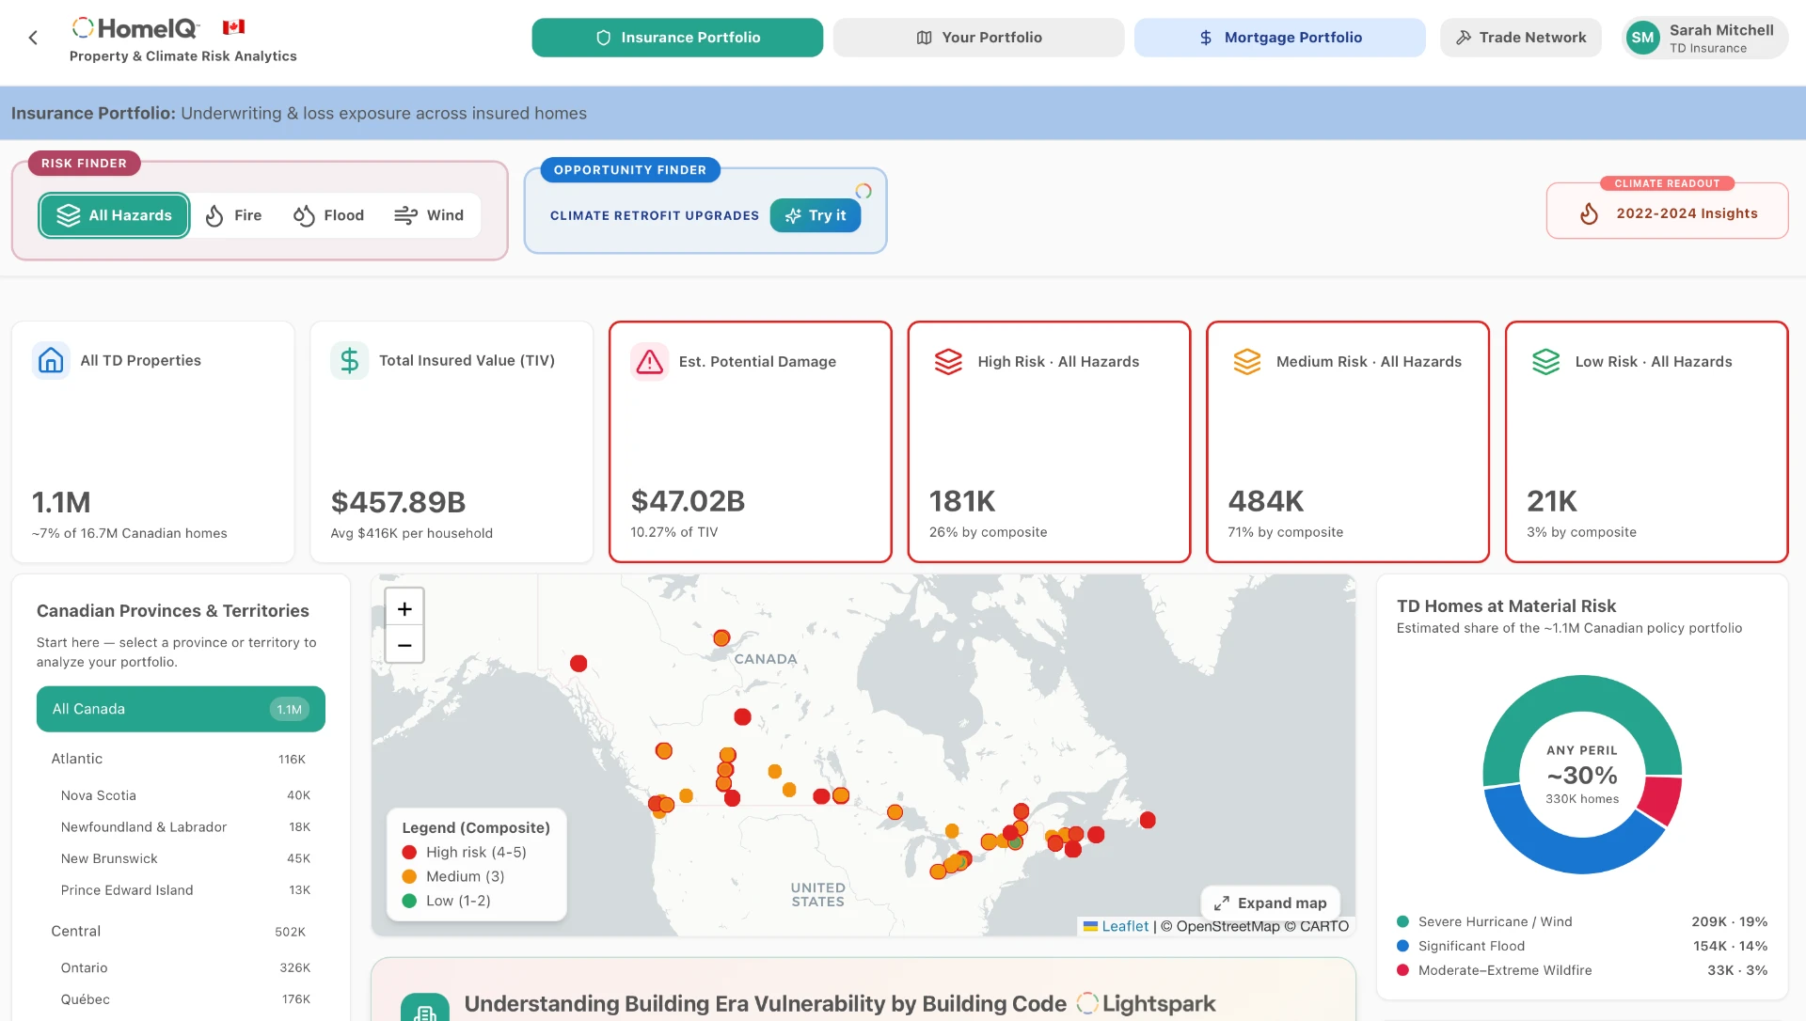Image resolution: width=1806 pixels, height=1021 pixels.
Task: Select the Flood hazard filter
Action: [328, 215]
